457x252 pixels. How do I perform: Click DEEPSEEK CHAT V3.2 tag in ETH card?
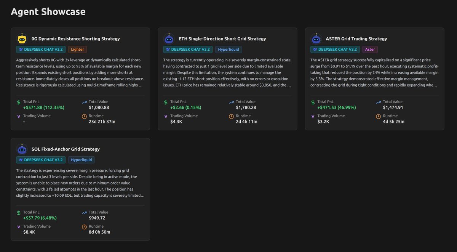tap(188, 50)
